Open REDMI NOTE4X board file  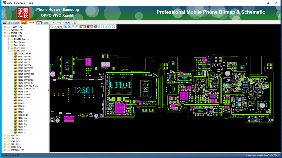[24, 60]
